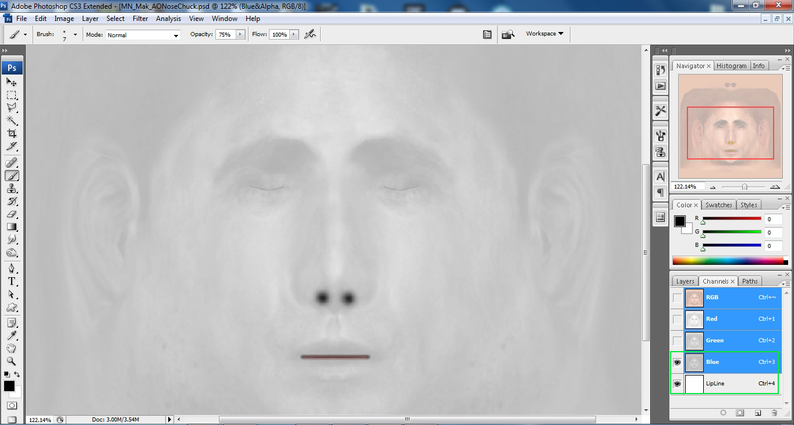Select the Healing Brush tool
Screen dimensions: 794x425
[12, 163]
